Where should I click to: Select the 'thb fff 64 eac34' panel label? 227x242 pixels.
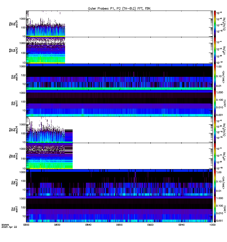tap(13, 24)
